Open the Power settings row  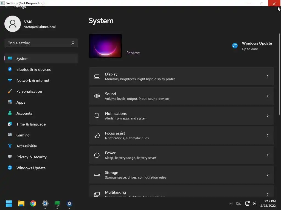click(x=182, y=155)
